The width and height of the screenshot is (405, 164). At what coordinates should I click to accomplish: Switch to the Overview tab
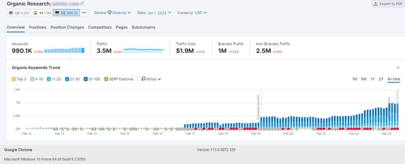[16, 27]
